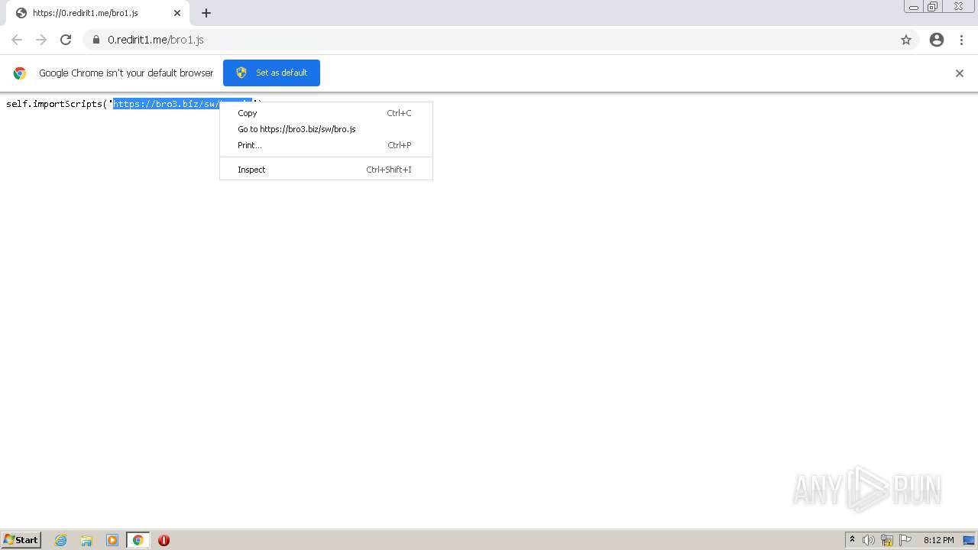The width and height of the screenshot is (978, 550).
Task: Click the Show desktop button
Action: tap(969, 540)
